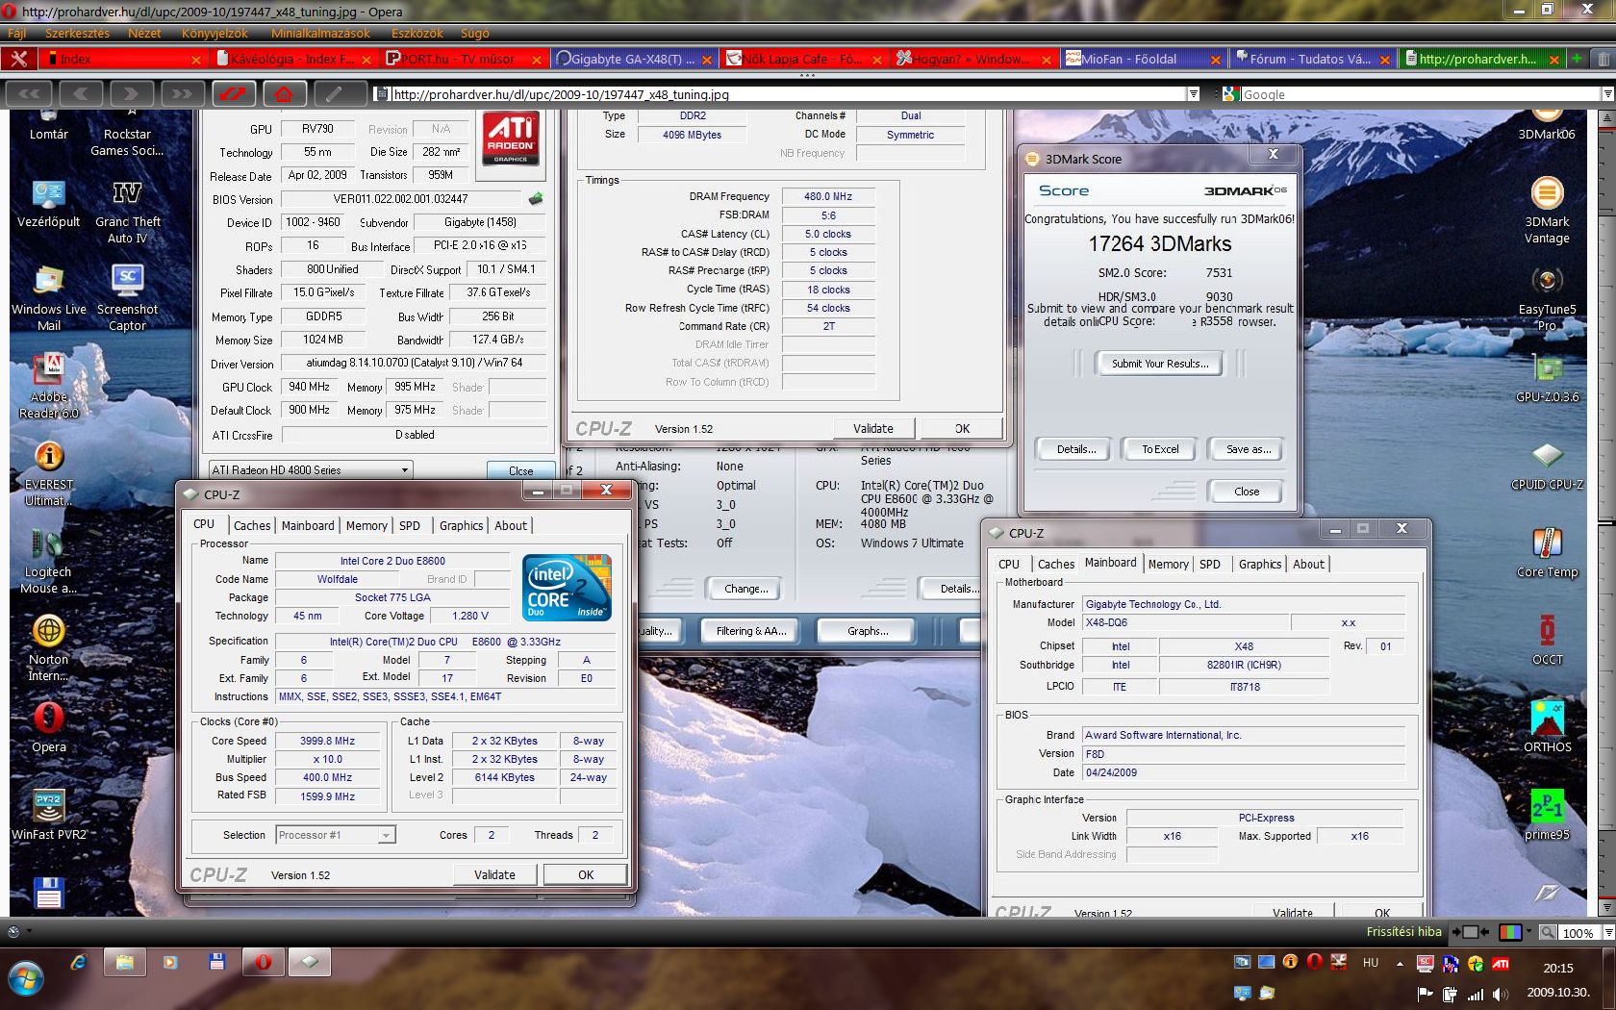This screenshot has width=1616, height=1010.
Task: Click the Graphs... button in 3DMark
Action: click(x=868, y=631)
